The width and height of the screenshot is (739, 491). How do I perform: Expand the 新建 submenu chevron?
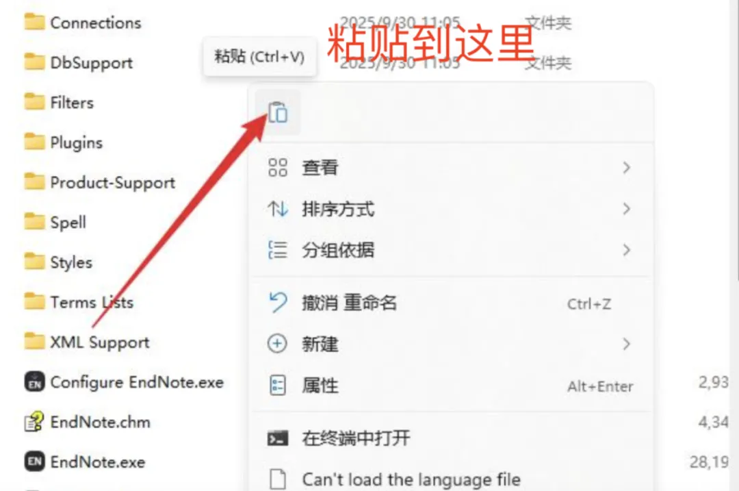click(626, 344)
